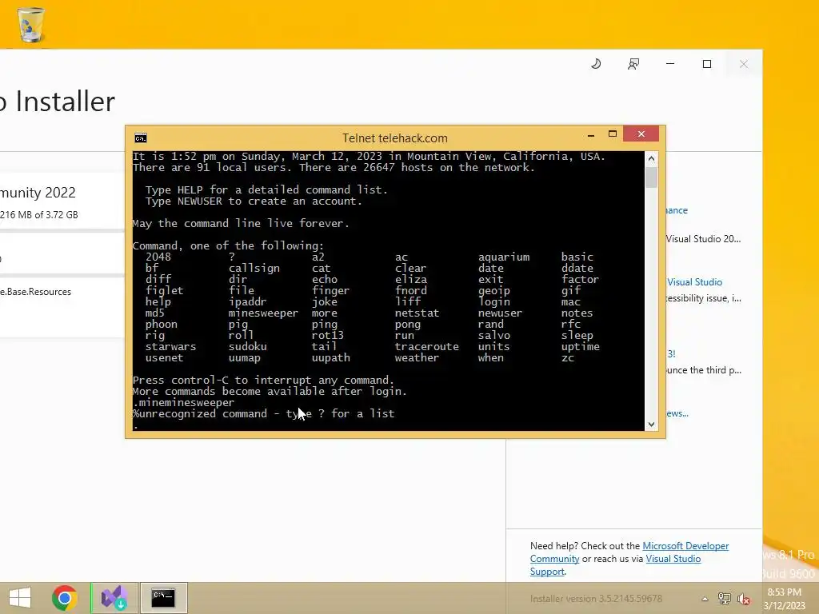819x614 pixels.
Task: Minimize the Telnet telehack.com window
Action: [591, 134]
